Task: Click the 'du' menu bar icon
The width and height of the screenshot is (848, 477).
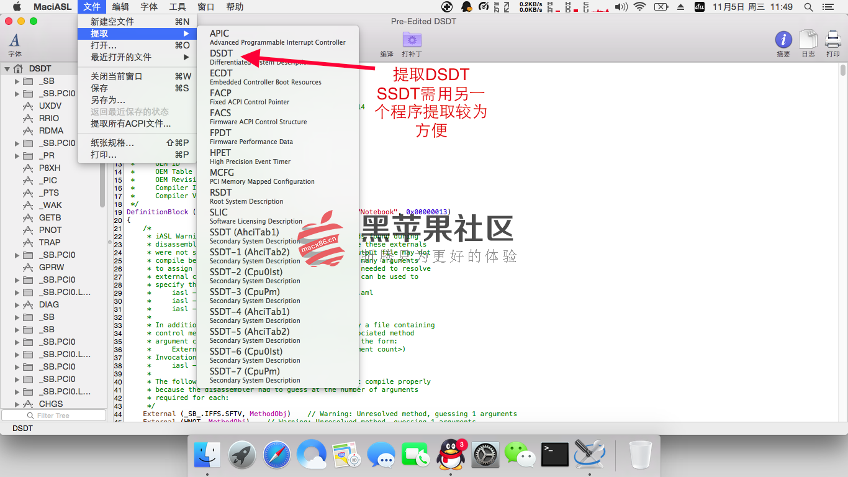Action: pyautogui.click(x=699, y=7)
